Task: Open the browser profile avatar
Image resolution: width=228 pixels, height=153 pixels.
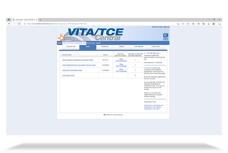Action: 214,24
